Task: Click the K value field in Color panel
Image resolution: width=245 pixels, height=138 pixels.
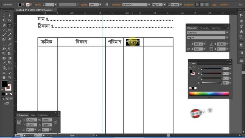Action: coord(225,83)
